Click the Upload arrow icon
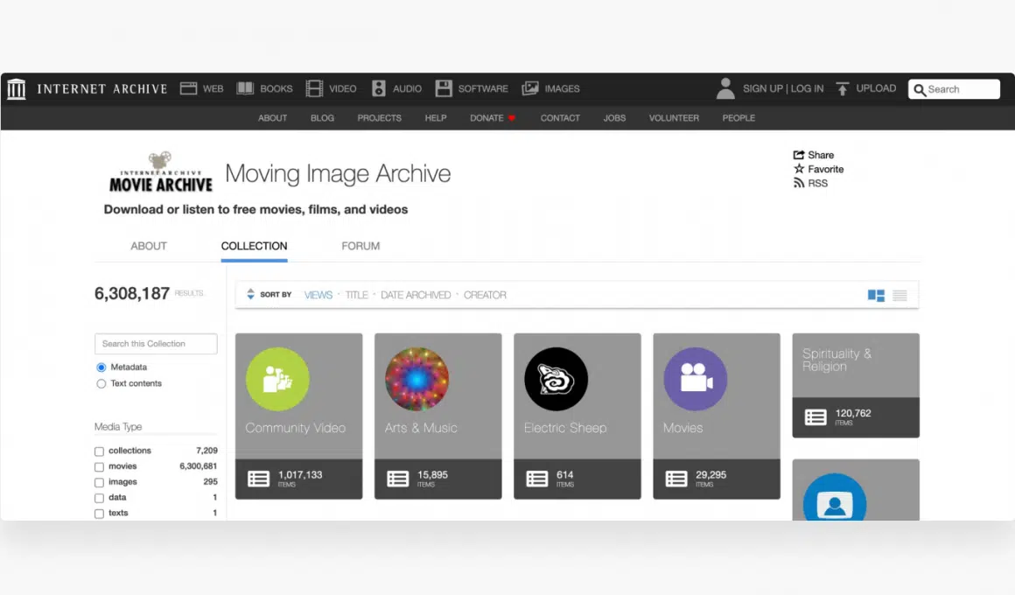Screen dimensions: 1015x595 843,88
